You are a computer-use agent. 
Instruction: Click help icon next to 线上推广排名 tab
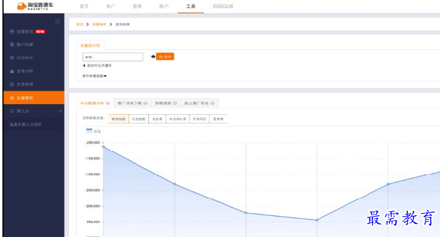coord(212,103)
